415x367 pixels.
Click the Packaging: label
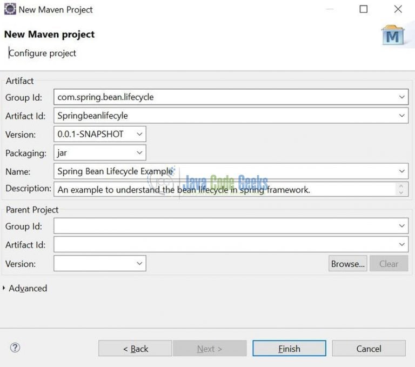(x=26, y=154)
